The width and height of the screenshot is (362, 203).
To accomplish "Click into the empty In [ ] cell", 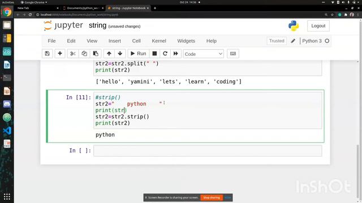I will (x=208, y=151).
